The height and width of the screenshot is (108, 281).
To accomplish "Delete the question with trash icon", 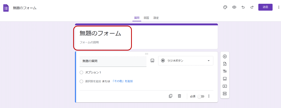I will (179, 96).
